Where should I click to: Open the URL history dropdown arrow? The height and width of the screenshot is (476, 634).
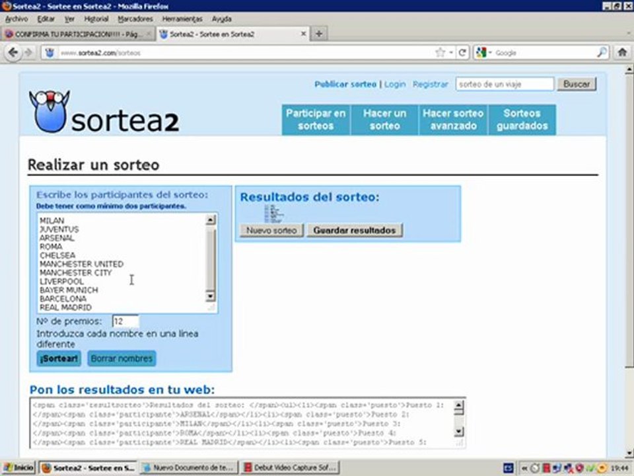451,53
